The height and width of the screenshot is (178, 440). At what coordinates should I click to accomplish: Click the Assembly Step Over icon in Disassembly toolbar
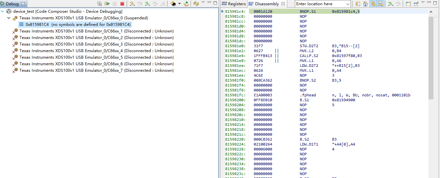coord(398,4)
